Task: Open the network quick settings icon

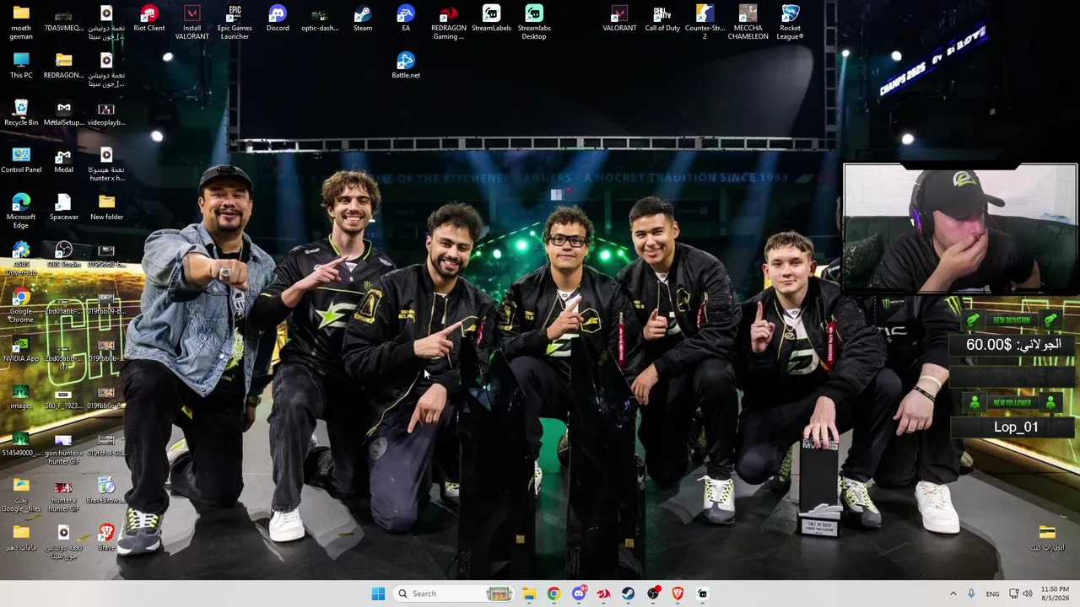Action: [1014, 594]
